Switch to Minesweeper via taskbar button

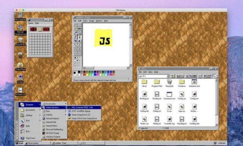pyautogui.click(x=37, y=143)
